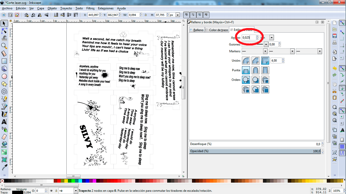Open the Archivo menu
The width and height of the screenshot is (346, 194).
click(7, 8)
